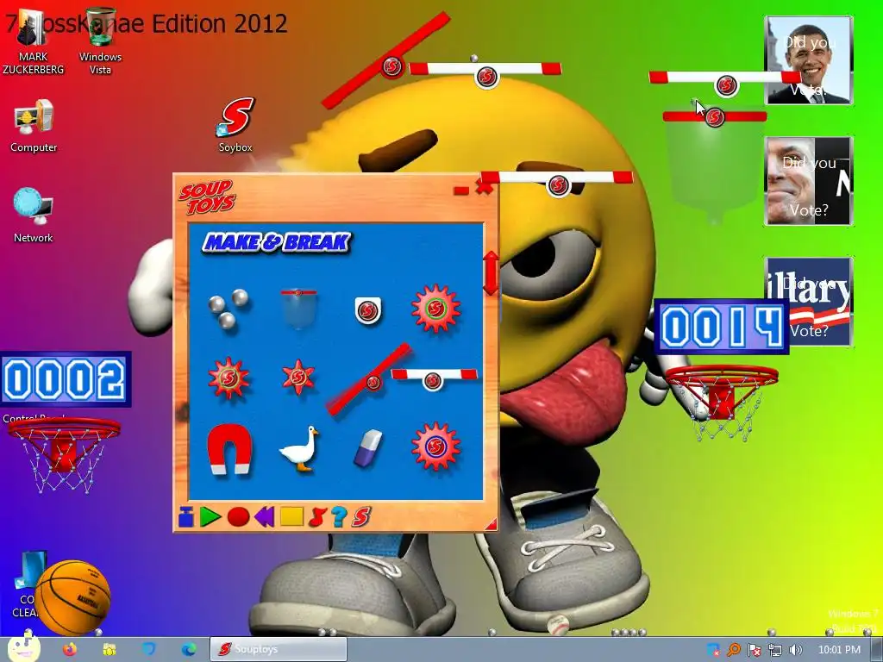Click the yellow stop square
883x662 pixels.
tap(291, 516)
